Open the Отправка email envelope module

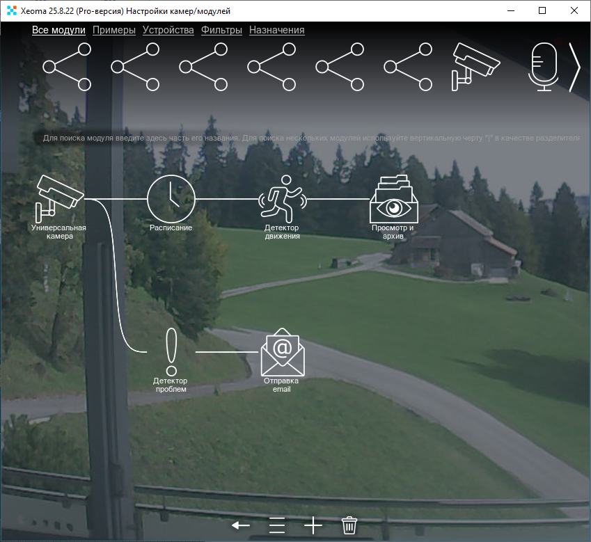[x=282, y=352]
